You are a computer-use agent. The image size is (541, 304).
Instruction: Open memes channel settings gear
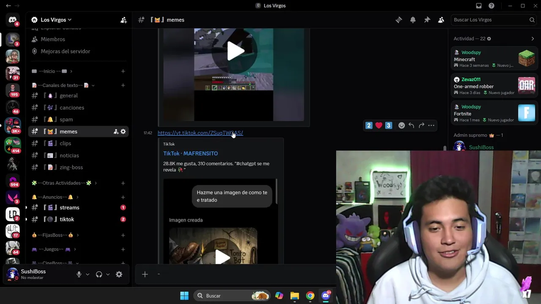pyautogui.click(x=123, y=132)
